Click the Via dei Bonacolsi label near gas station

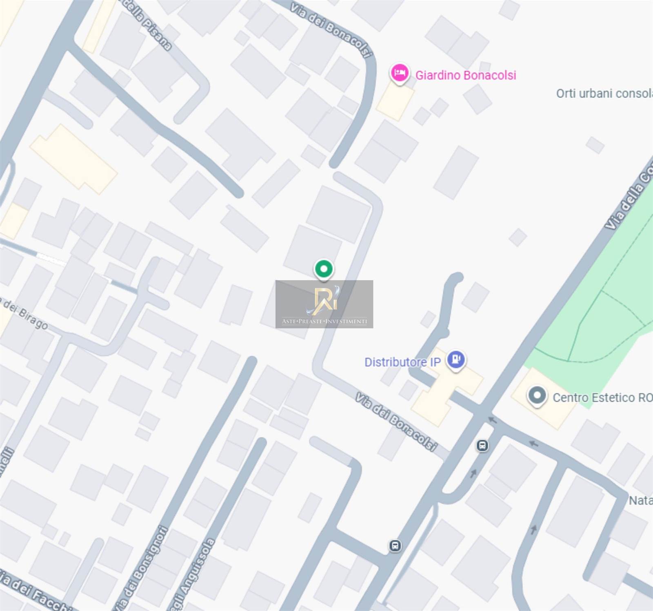point(396,421)
